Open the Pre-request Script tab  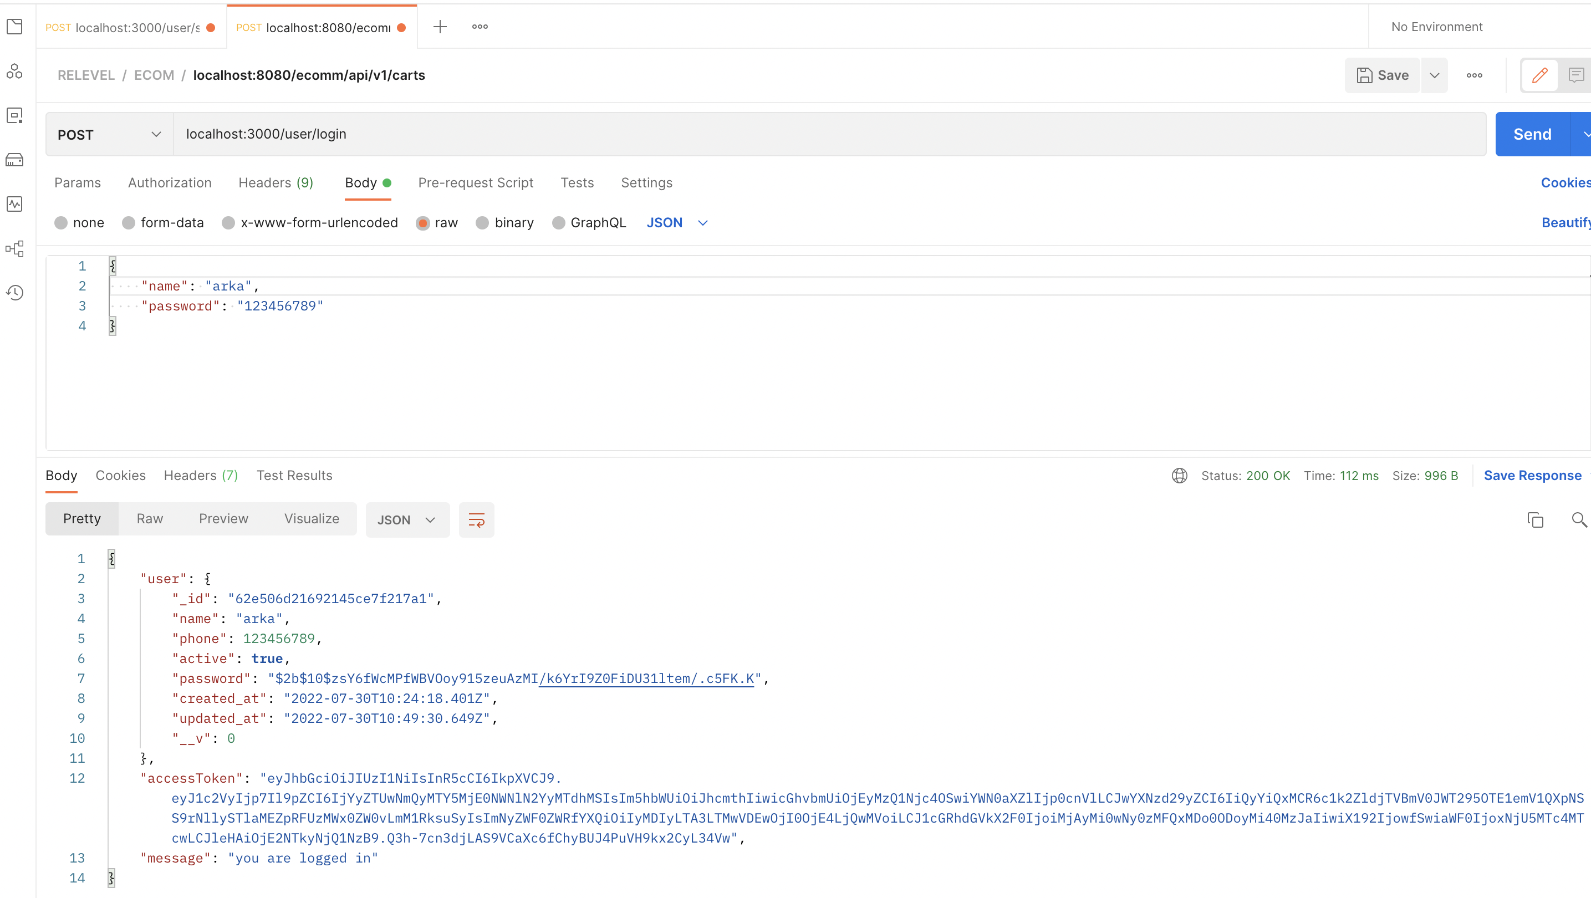(x=476, y=183)
